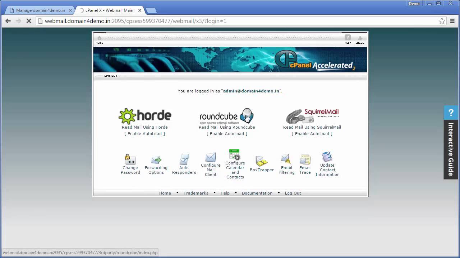Click the Configure Calendar and Contacts icon
Image resolution: width=460 pixels, height=258 pixels.
235,154
